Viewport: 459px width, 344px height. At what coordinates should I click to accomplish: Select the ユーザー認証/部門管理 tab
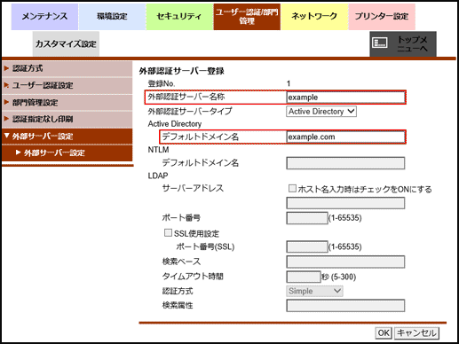247,17
